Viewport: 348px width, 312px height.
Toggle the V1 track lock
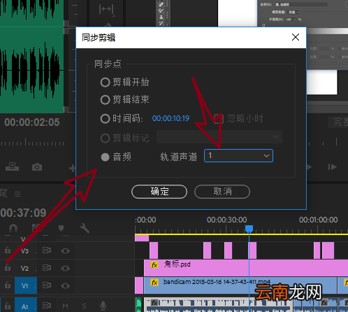point(8,285)
